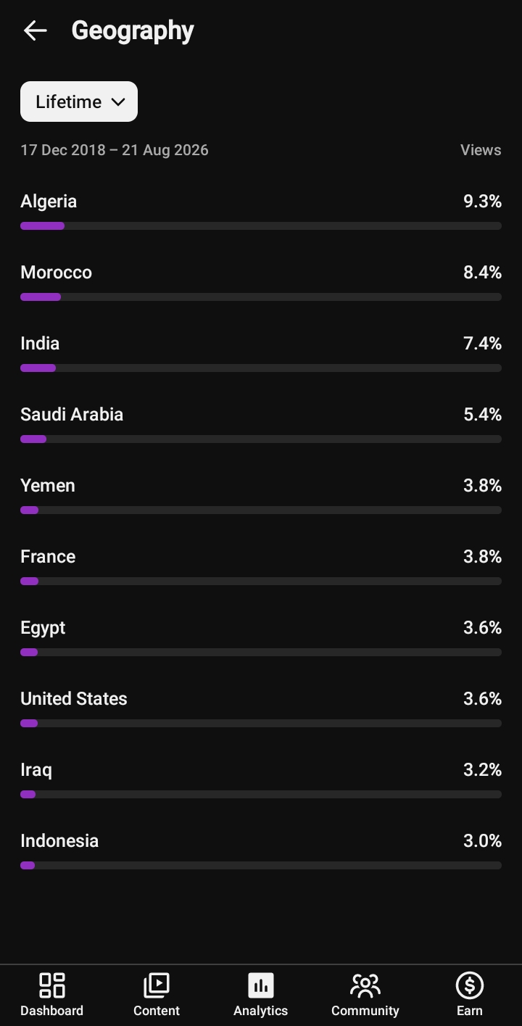The width and height of the screenshot is (522, 1026).
Task: Click the Geography page title
Action: click(133, 30)
